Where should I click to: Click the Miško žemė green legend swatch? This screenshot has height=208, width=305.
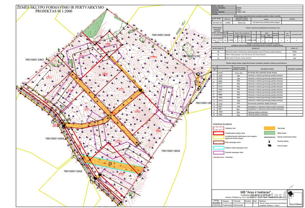[x=269, y=133]
